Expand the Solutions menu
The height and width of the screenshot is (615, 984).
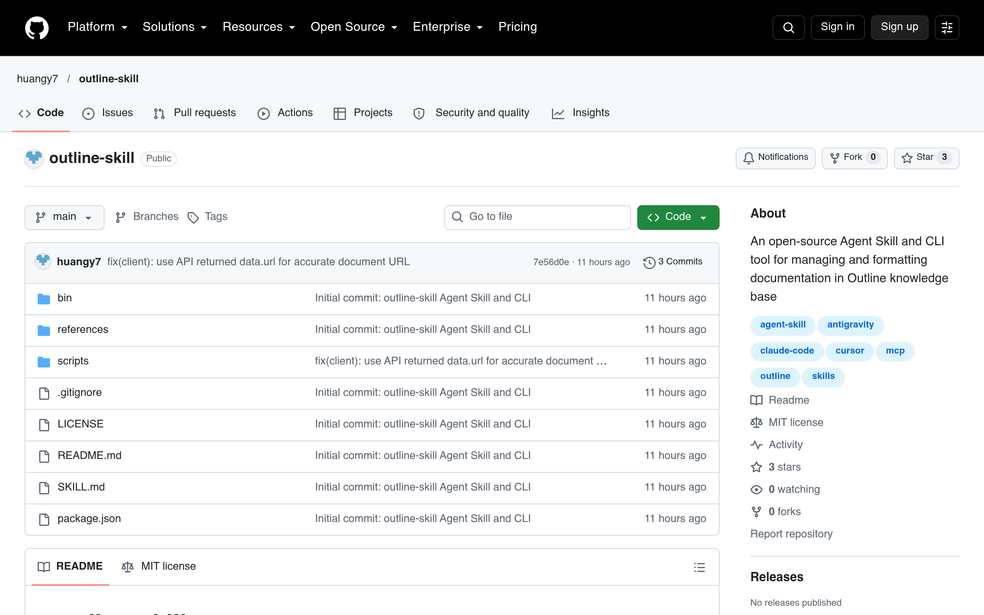click(x=175, y=27)
